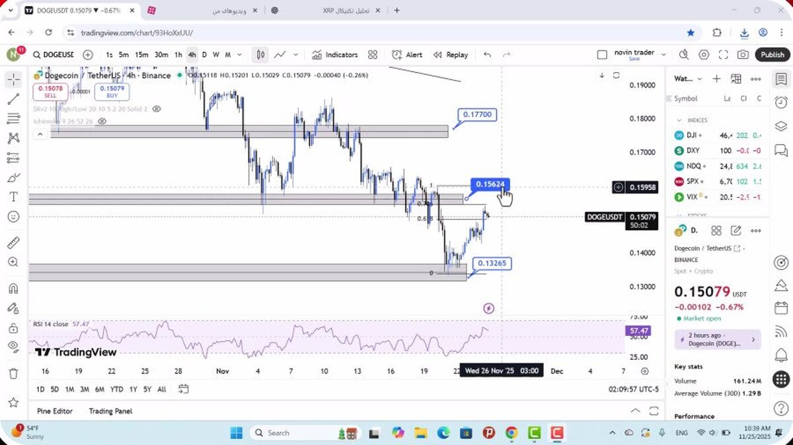793x445 pixels.
Task: Open the quick search icon
Action: (684, 55)
